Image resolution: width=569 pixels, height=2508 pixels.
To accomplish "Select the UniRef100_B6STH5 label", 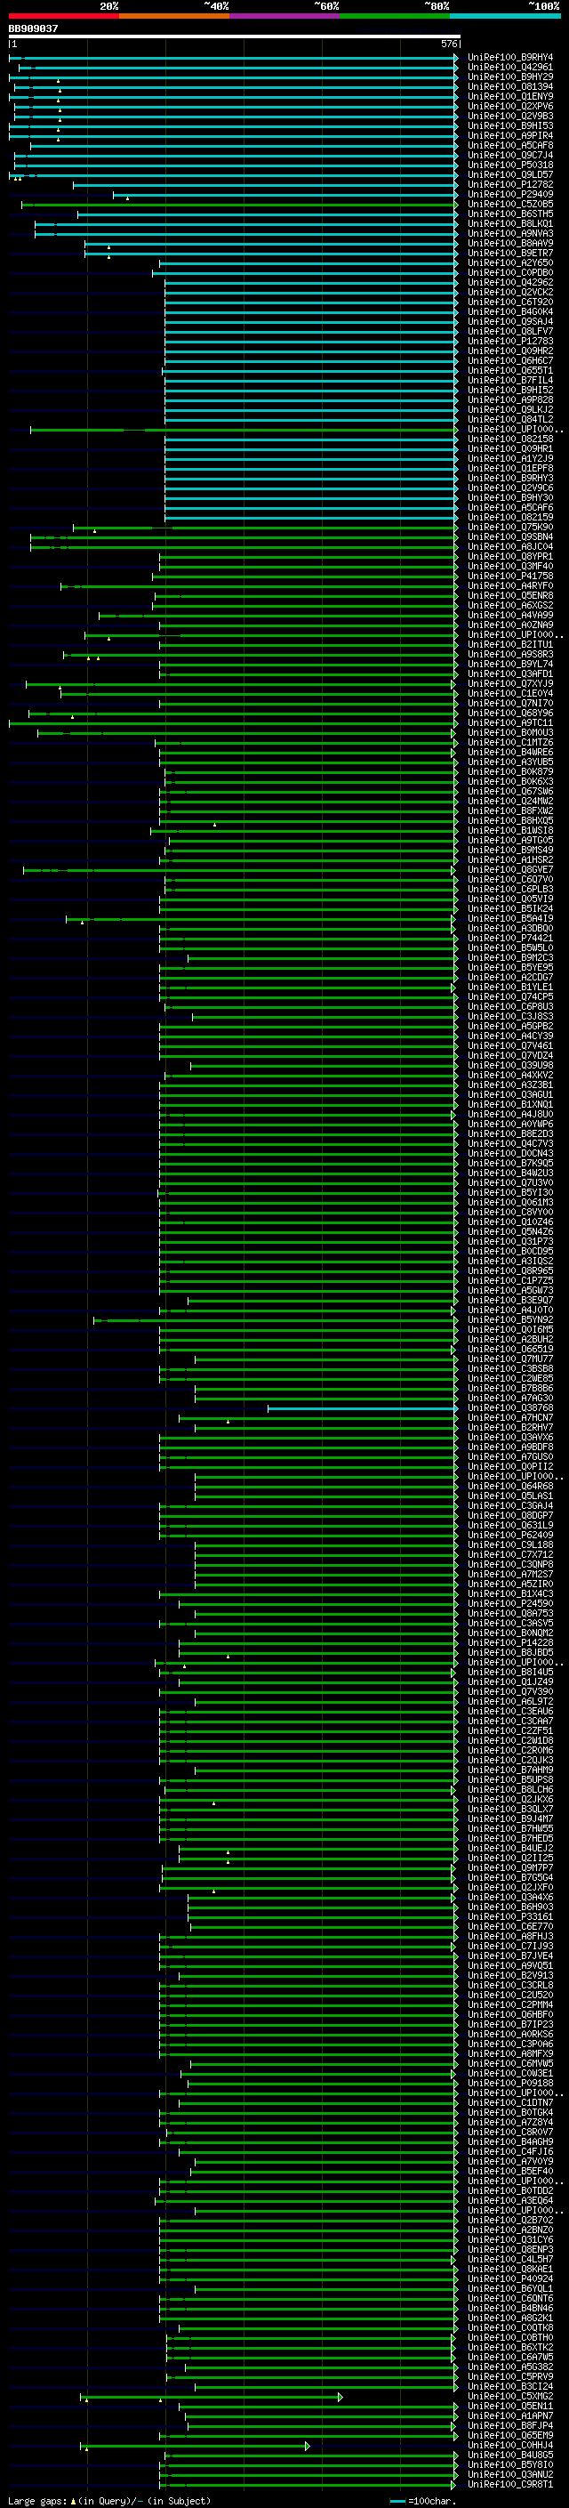I will [509, 214].
